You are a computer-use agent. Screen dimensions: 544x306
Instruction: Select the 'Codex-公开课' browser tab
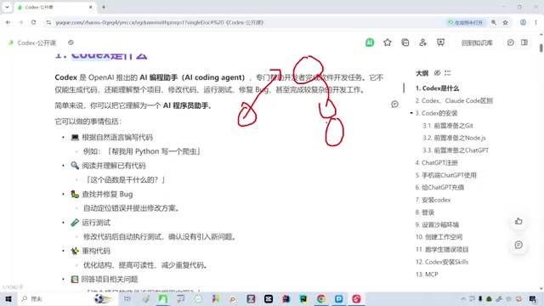(54, 7)
